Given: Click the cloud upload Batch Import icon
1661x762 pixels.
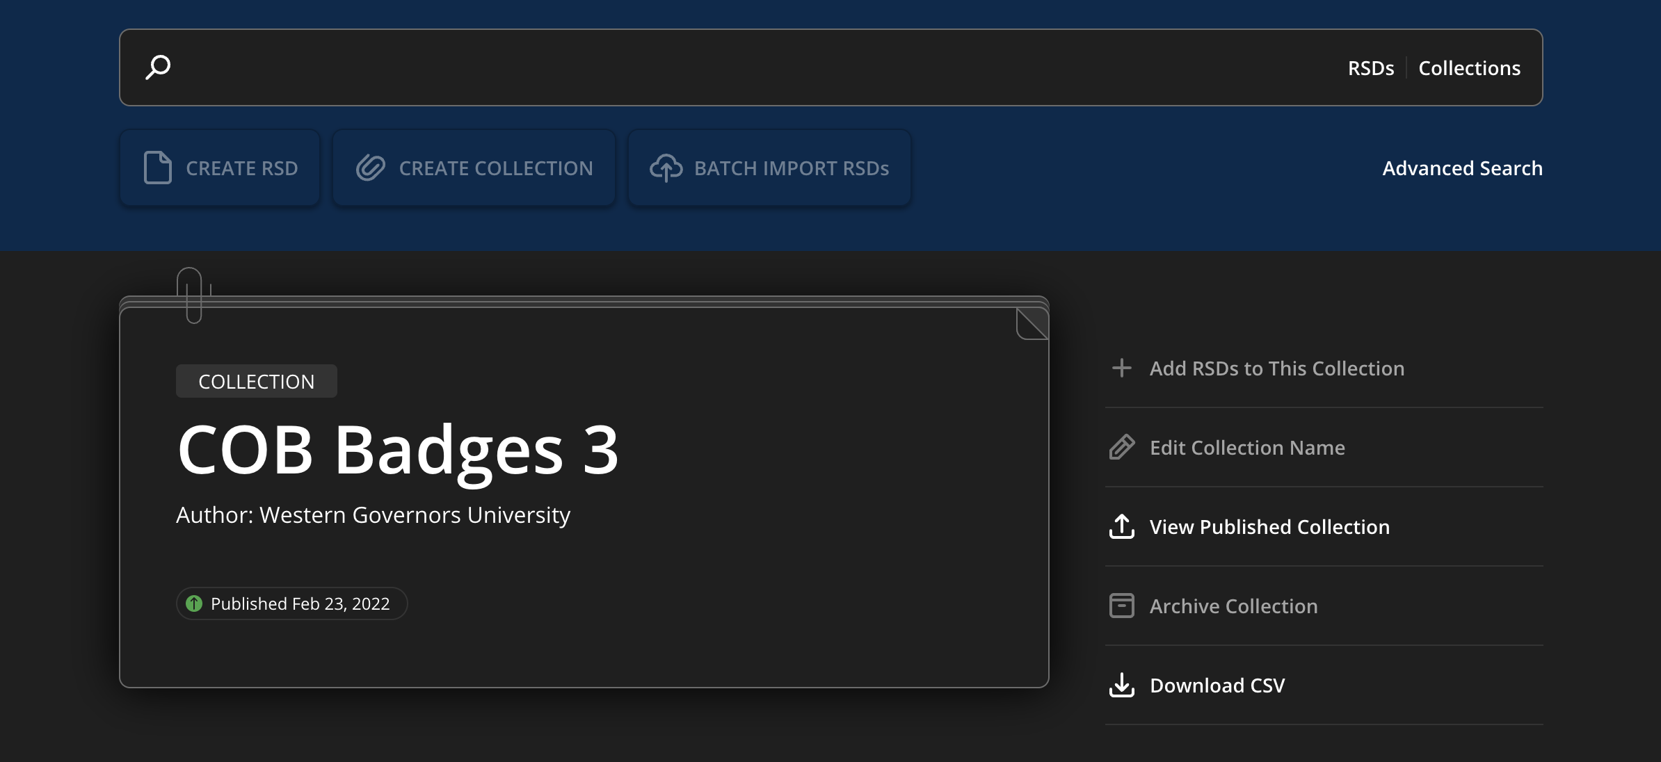Looking at the screenshot, I should coord(666,168).
